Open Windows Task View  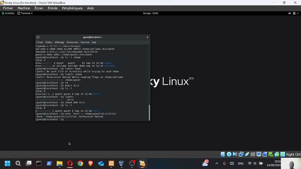point(28,163)
